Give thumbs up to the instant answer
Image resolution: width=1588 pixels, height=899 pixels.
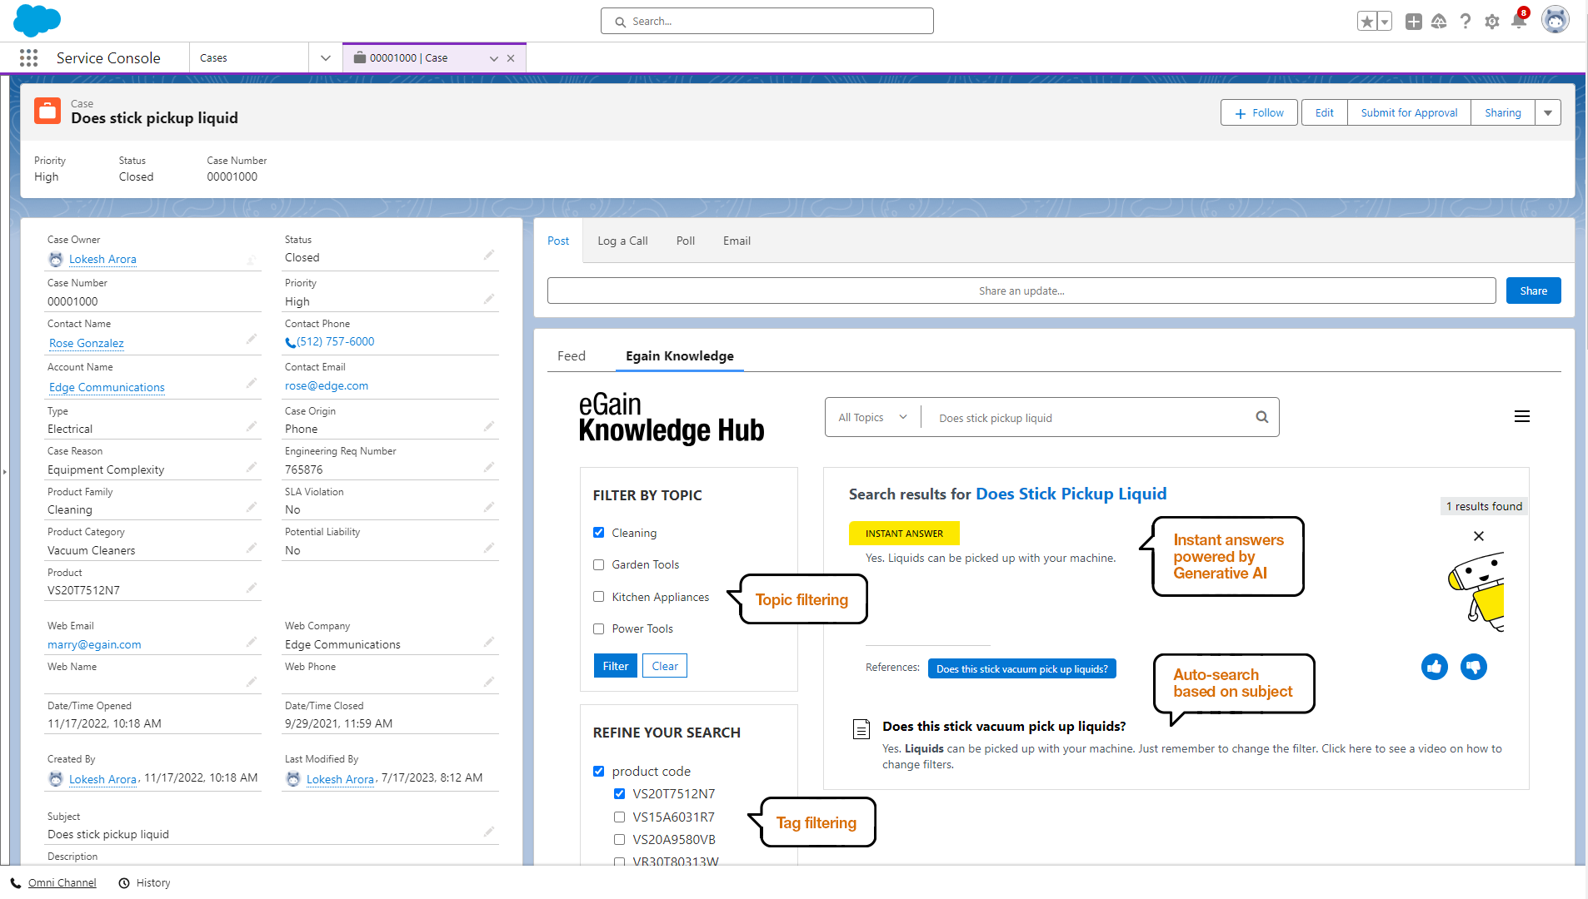point(1435,667)
